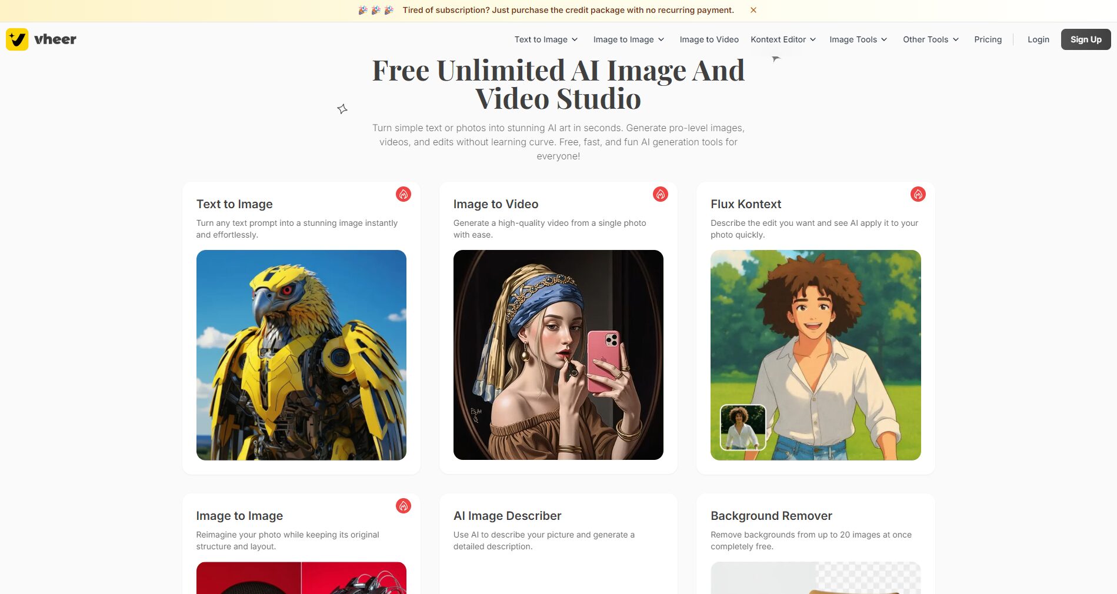The image size is (1117, 594).
Task: Open the Pricing page
Action: tap(988, 39)
